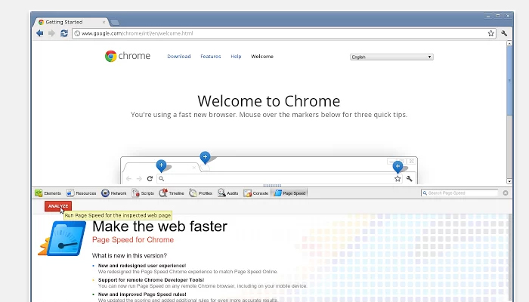Select the Scripts panel

(143, 193)
